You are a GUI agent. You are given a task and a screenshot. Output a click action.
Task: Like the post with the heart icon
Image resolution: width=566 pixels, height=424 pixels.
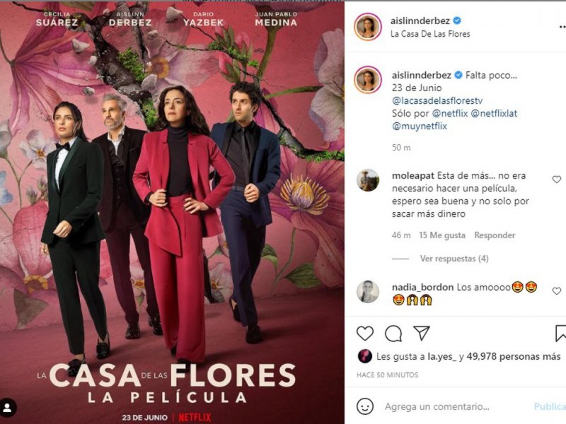coord(365,334)
